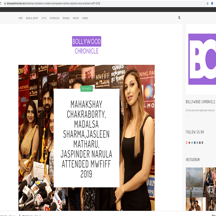Select the Style menu item
Viewport: 216px width, 216px height.
pos(44,18)
